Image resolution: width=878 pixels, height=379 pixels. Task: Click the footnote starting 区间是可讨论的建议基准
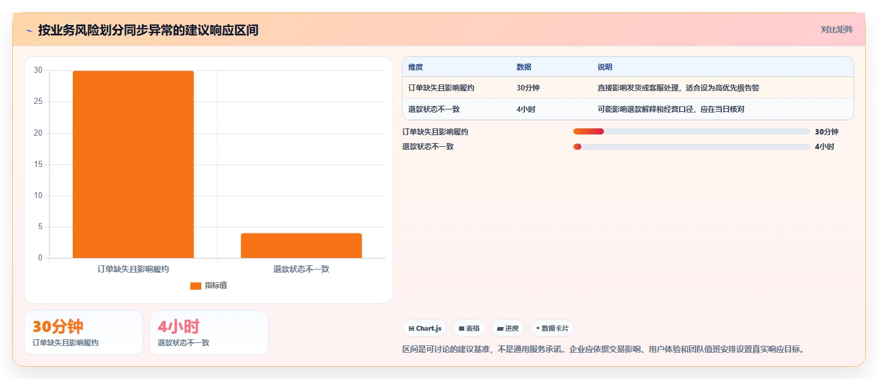603,350
